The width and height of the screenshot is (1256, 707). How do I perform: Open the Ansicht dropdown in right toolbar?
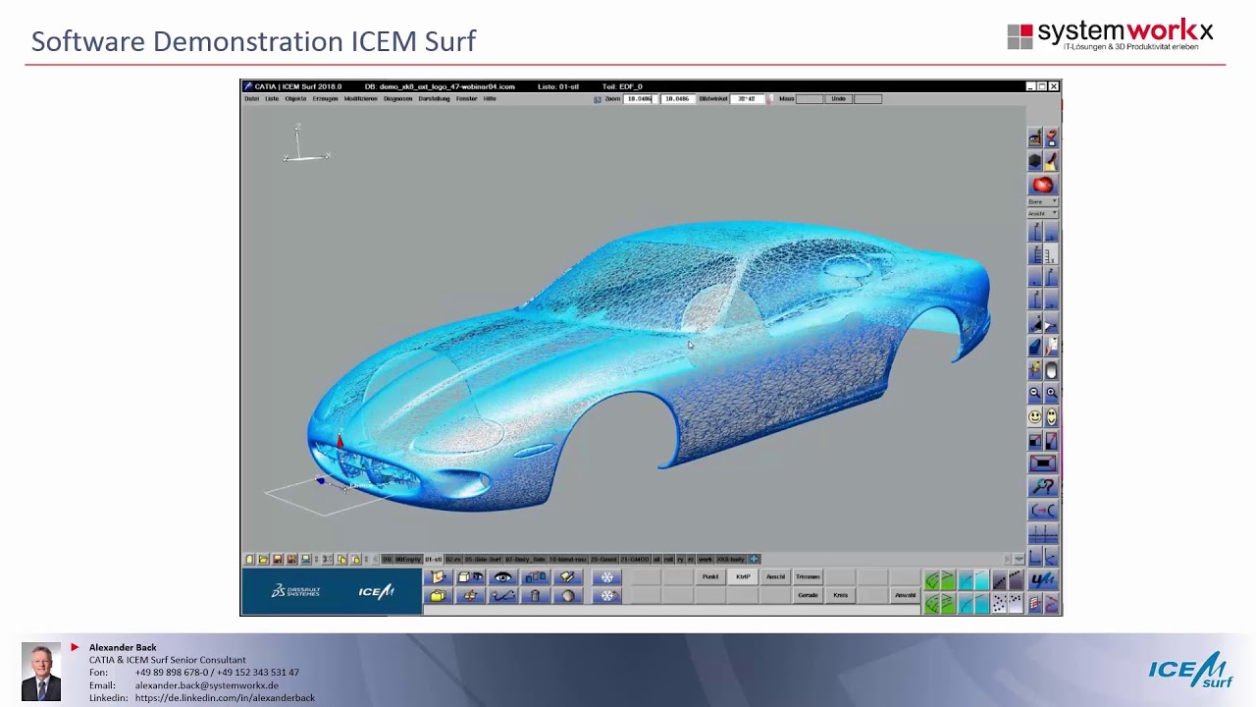[x=1042, y=213]
